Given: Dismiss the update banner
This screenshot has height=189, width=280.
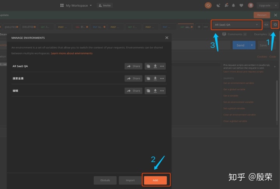Looking at the screenshot, I should tap(276, 15).
